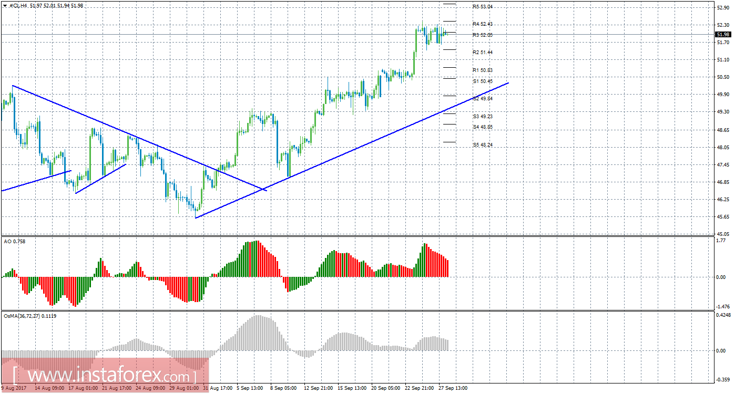The image size is (735, 394).
Task: Click the 0.4248 value on OsMA scale
Action: pos(723,316)
